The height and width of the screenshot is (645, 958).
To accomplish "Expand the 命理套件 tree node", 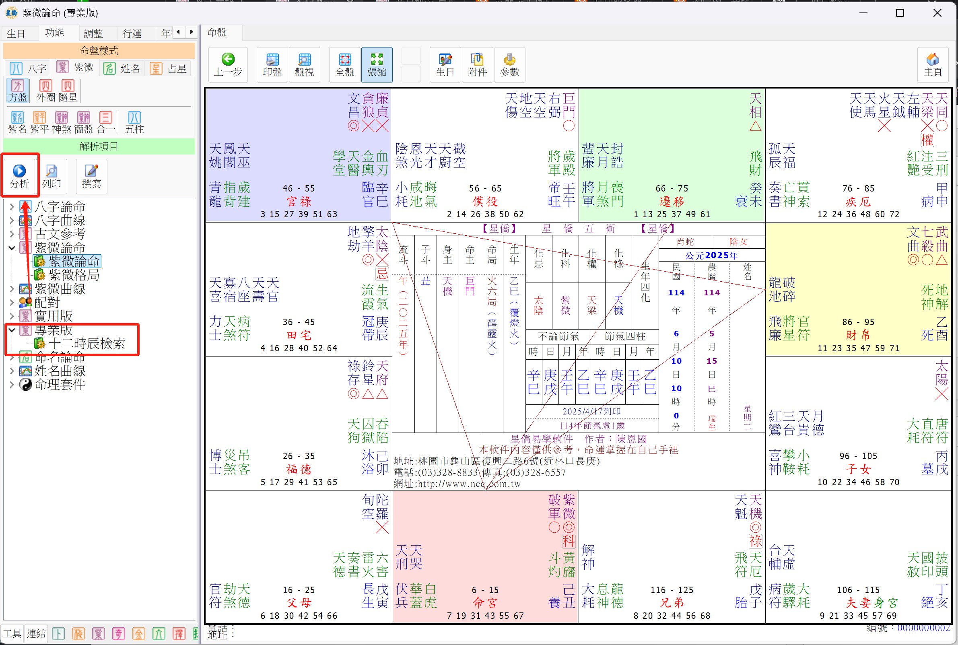I will pyautogui.click(x=12, y=385).
